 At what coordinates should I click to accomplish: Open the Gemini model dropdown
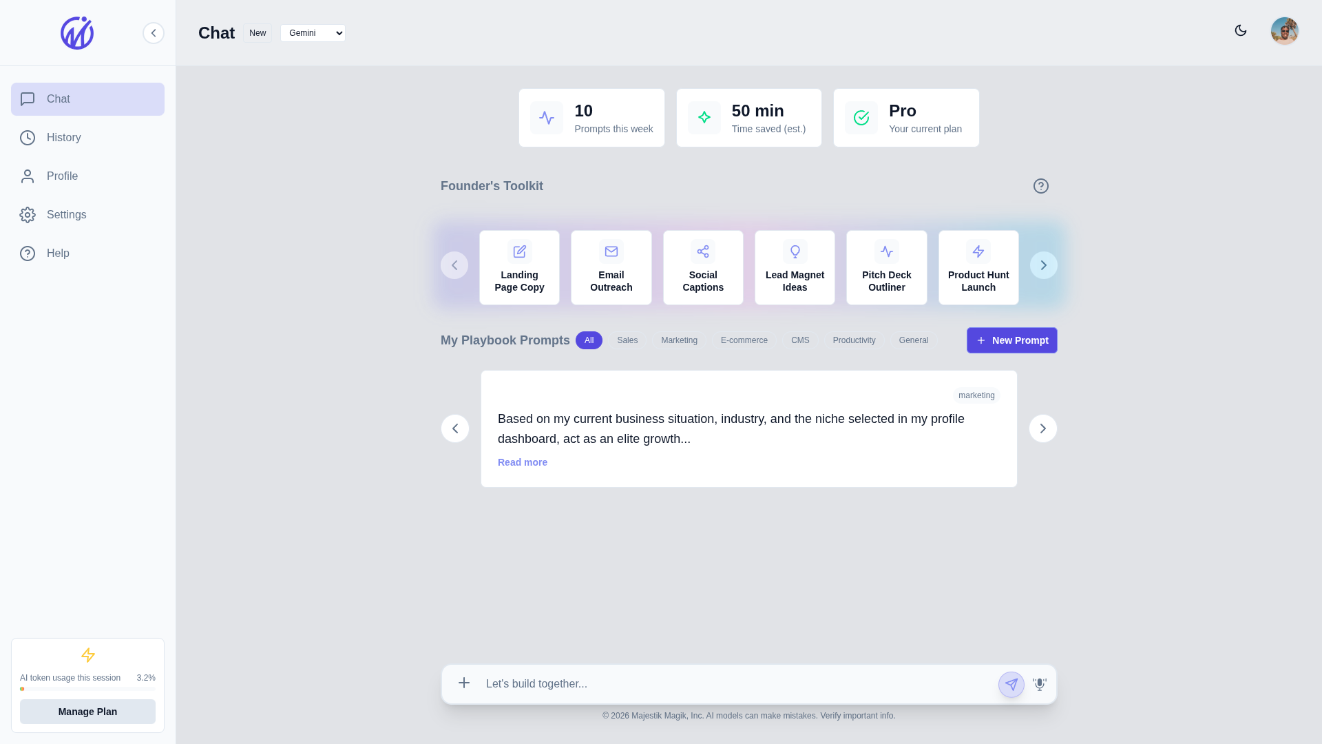(x=313, y=33)
